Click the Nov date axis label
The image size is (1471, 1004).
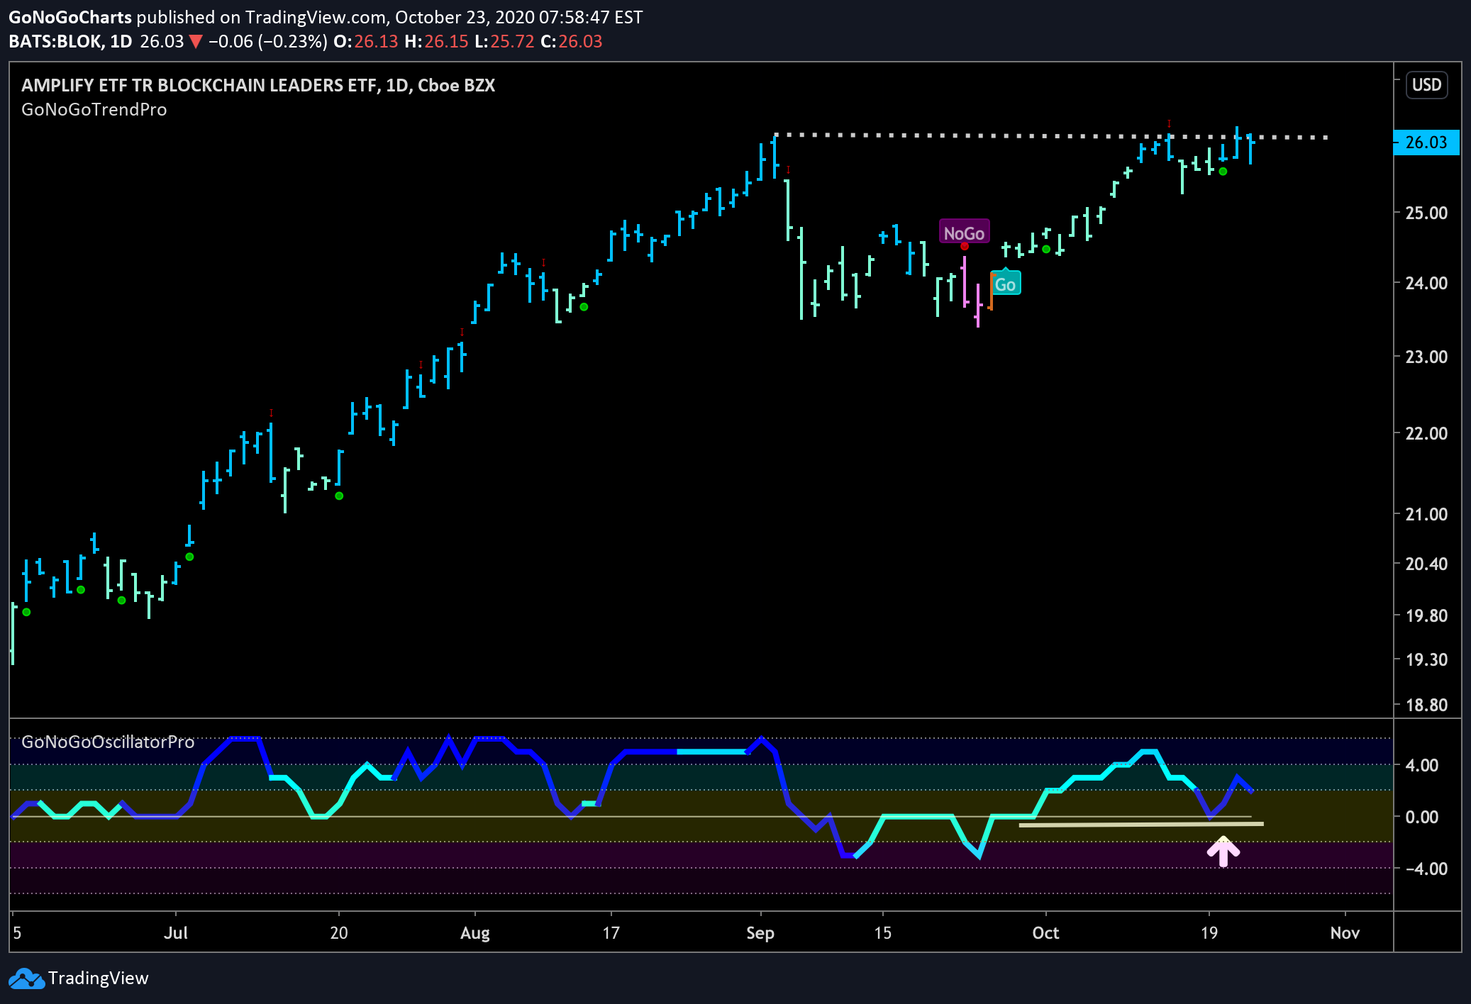coord(1345,932)
